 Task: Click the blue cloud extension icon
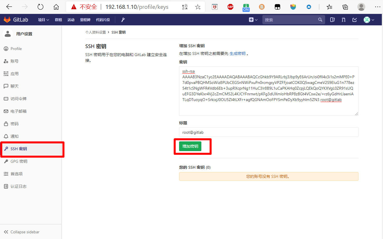tap(309, 7)
